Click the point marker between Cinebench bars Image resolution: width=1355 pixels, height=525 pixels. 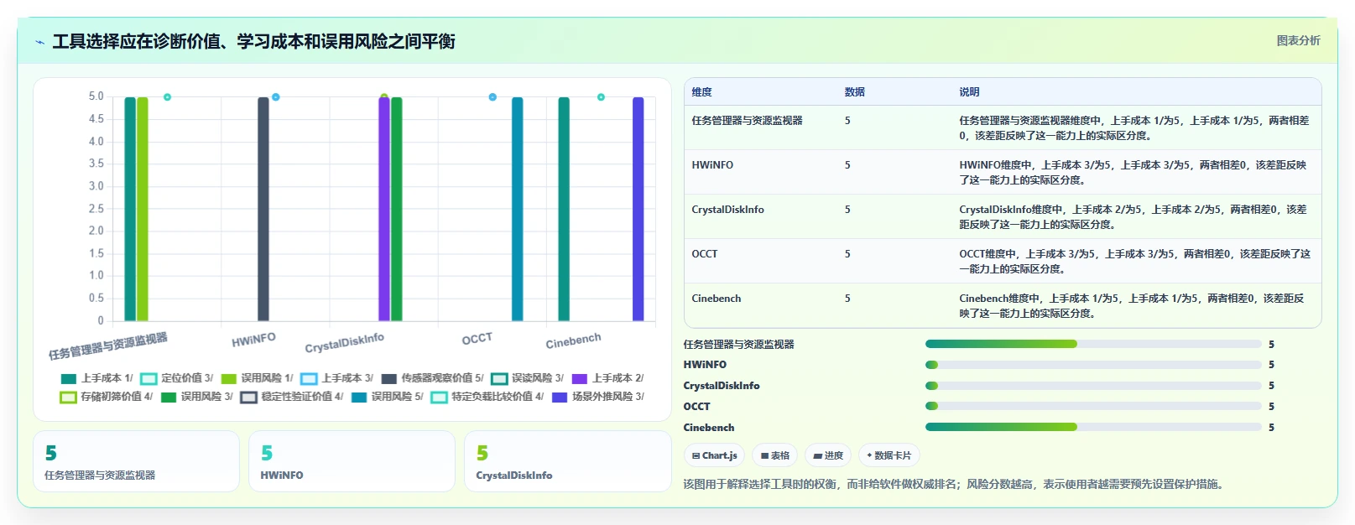pyautogui.click(x=601, y=97)
